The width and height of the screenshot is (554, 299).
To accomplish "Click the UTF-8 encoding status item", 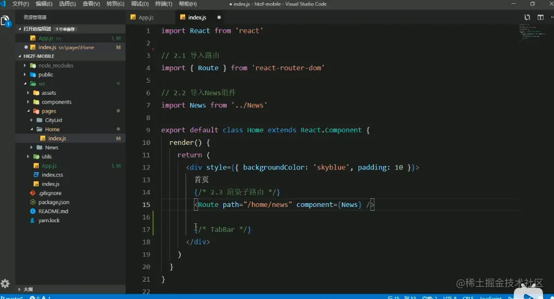I will (x=450, y=297).
